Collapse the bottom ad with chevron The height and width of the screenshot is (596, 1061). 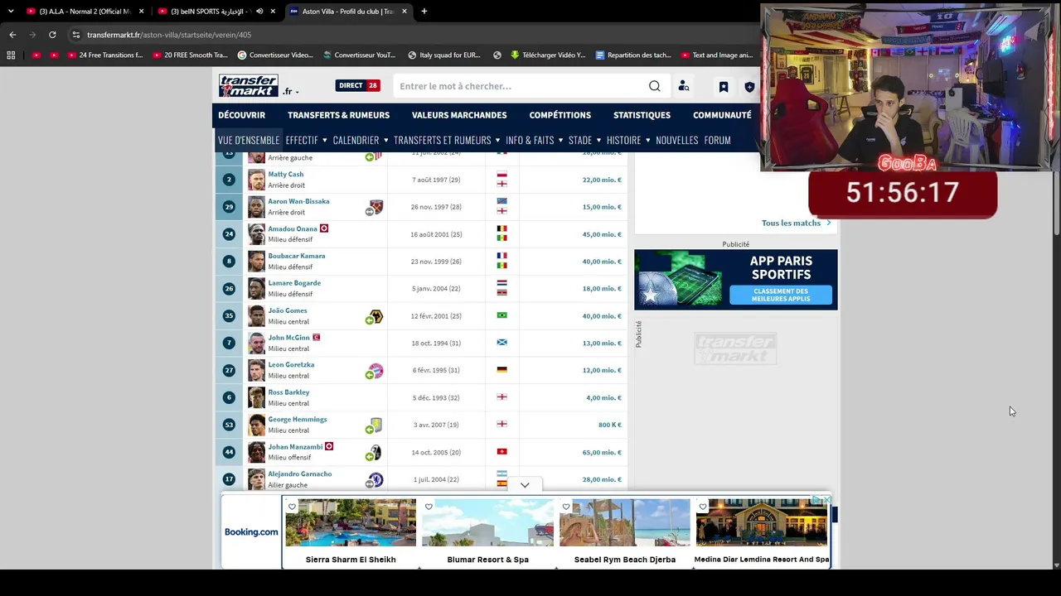525,486
